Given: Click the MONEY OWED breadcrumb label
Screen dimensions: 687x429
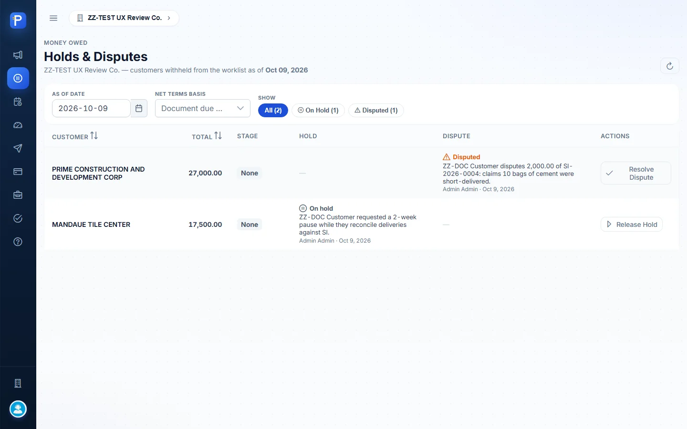Looking at the screenshot, I should pos(66,43).
